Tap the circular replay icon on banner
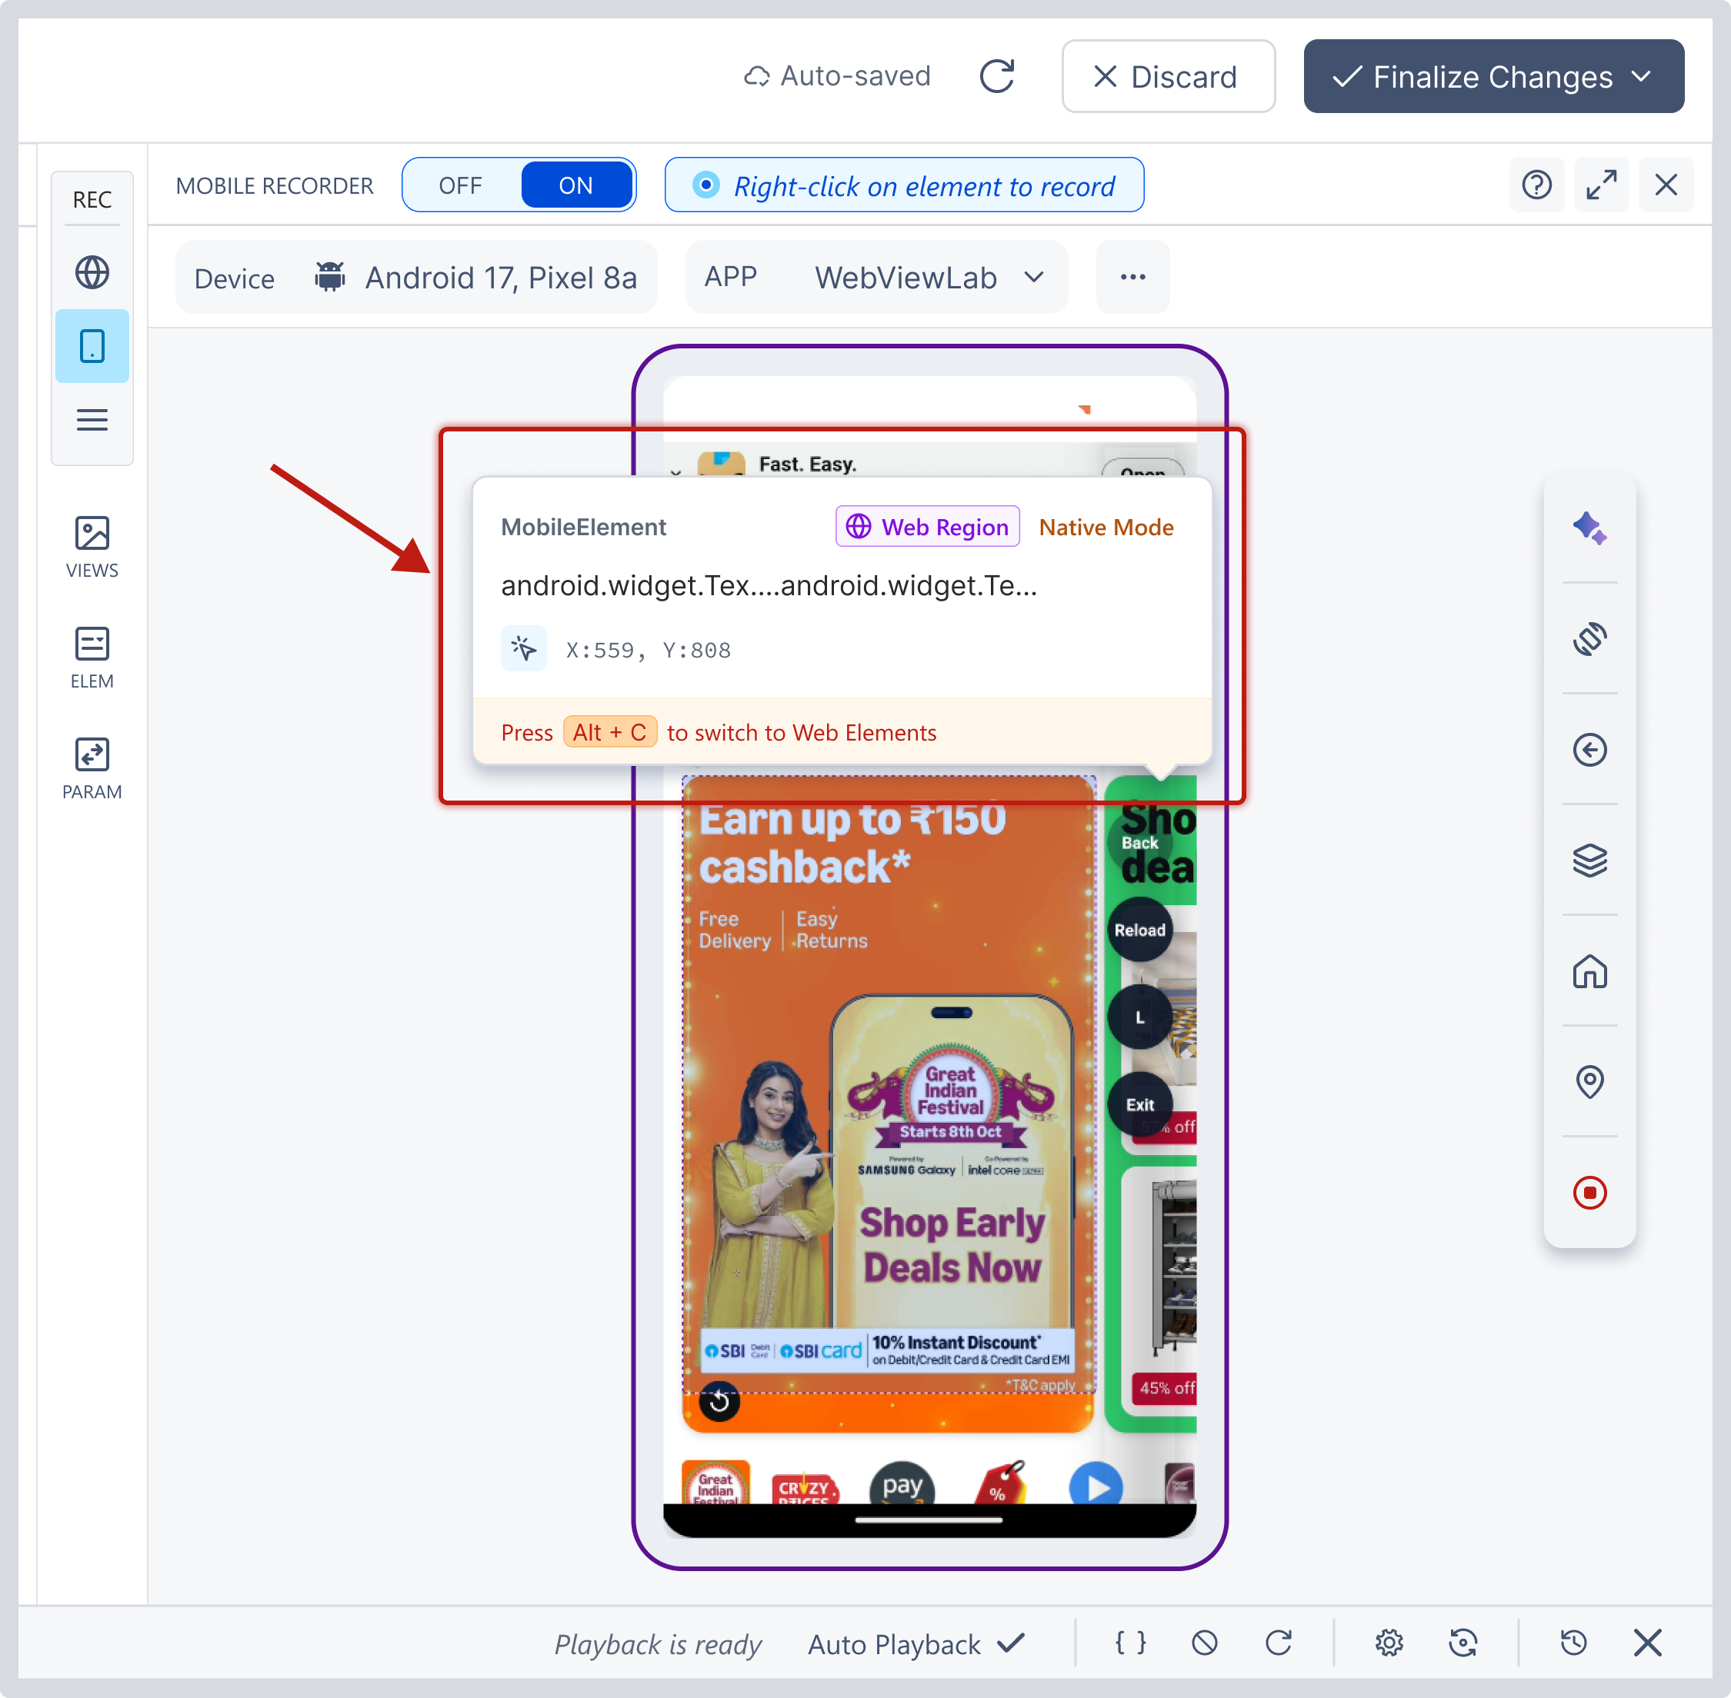The height and width of the screenshot is (1698, 1731). [x=719, y=1401]
